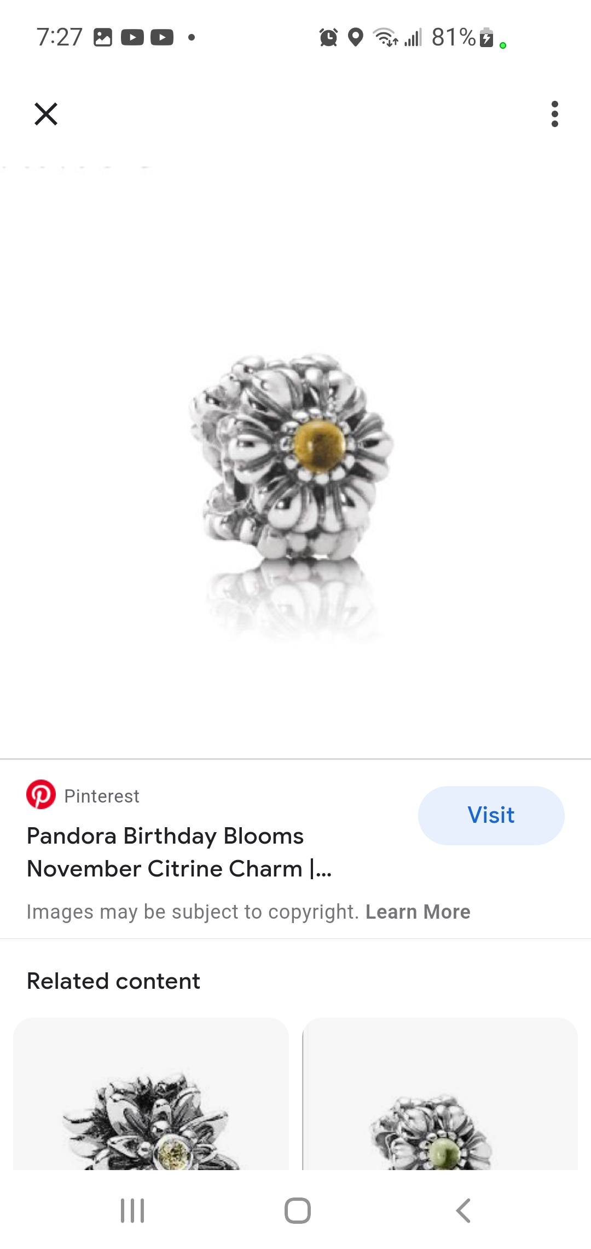Screen dimensions: 591x1249
Task: Close the image preview with X
Action: tap(46, 114)
